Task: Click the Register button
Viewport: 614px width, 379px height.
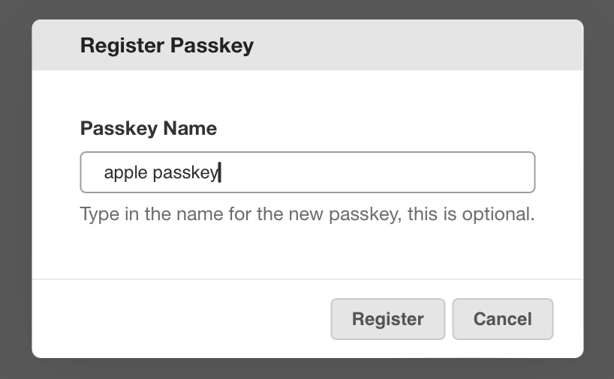Action: click(x=387, y=319)
